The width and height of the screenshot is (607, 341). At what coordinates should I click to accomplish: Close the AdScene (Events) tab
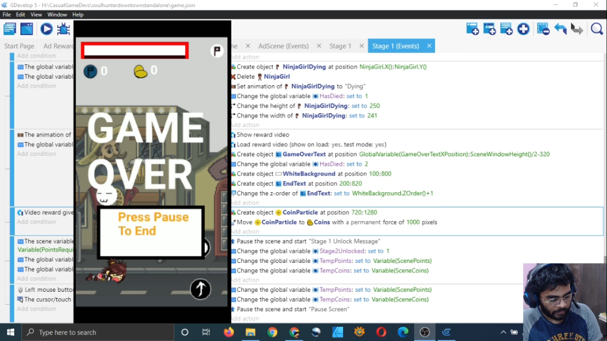(x=319, y=46)
